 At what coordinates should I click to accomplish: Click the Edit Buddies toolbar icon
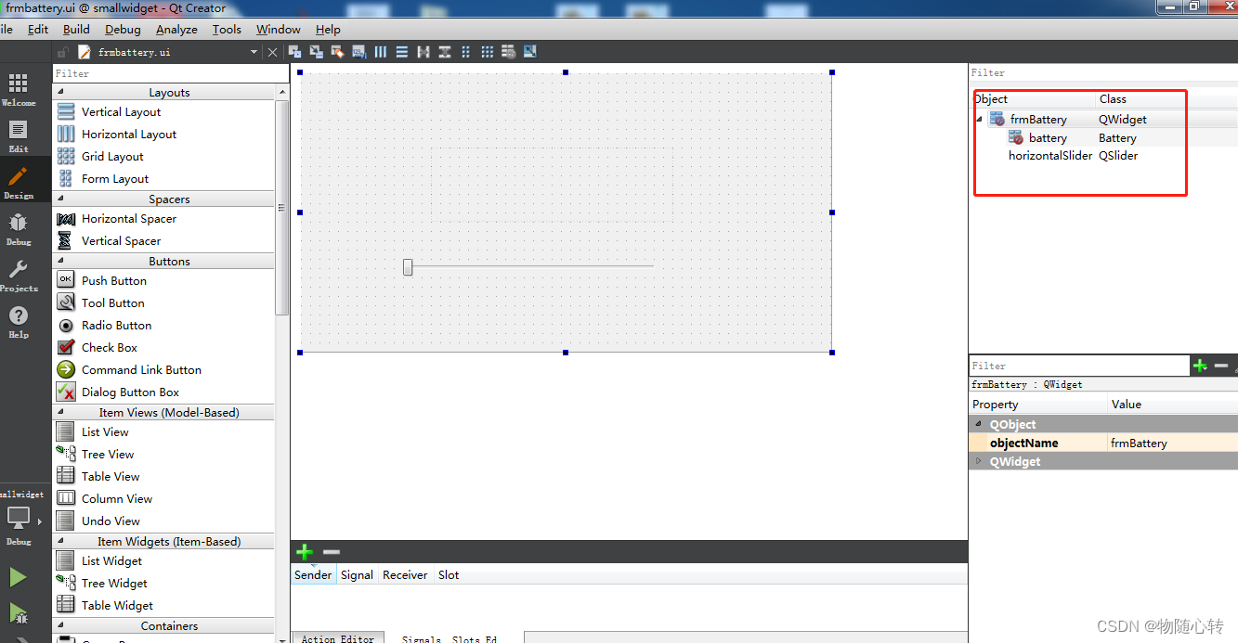tap(338, 52)
